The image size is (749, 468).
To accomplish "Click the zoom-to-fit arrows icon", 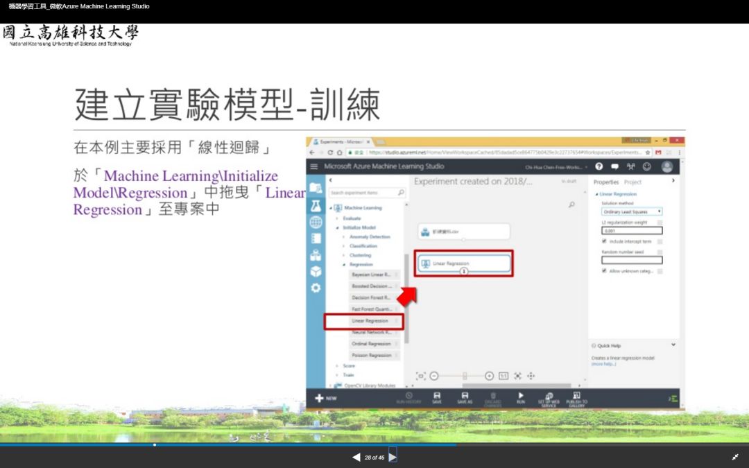I will (518, 376).
